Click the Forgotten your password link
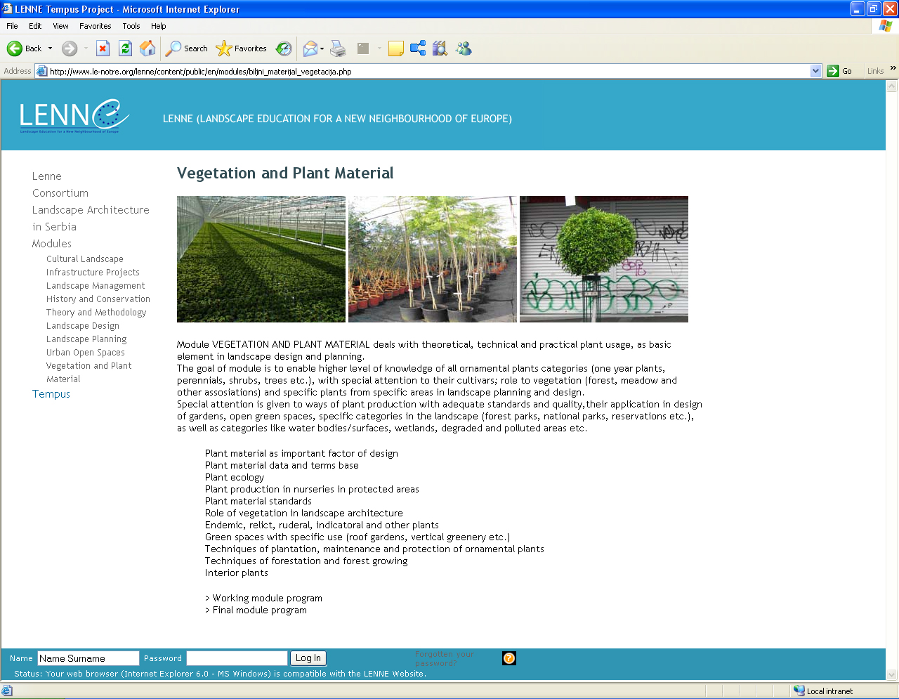Viewport: 899px width, 699px height. [445, 658]
